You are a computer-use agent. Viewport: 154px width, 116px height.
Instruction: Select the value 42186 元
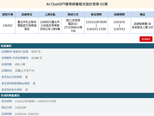[x=37, y=58]
